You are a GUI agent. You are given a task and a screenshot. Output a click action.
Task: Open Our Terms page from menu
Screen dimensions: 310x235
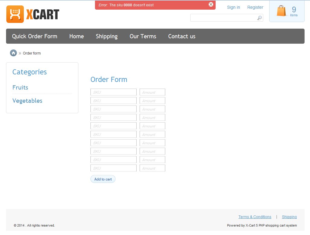(143, 36)
